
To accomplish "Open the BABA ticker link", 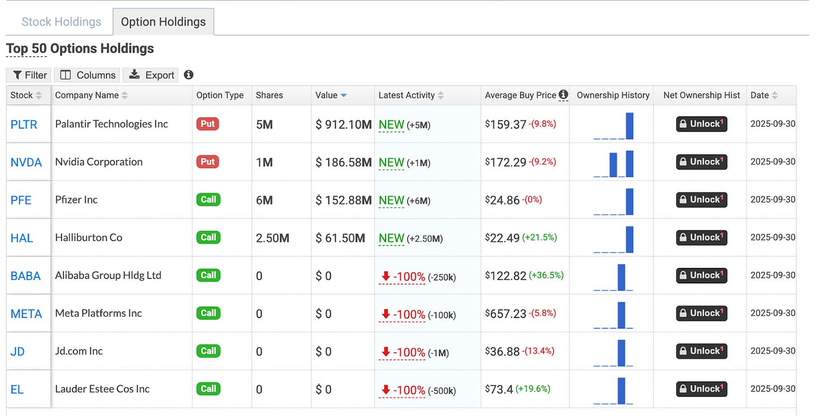I will [x=26, y=276].
